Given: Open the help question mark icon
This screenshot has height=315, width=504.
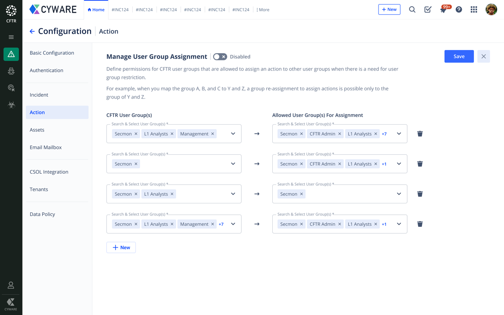Looking at the screenshot, I should click(x=459, y=9).
